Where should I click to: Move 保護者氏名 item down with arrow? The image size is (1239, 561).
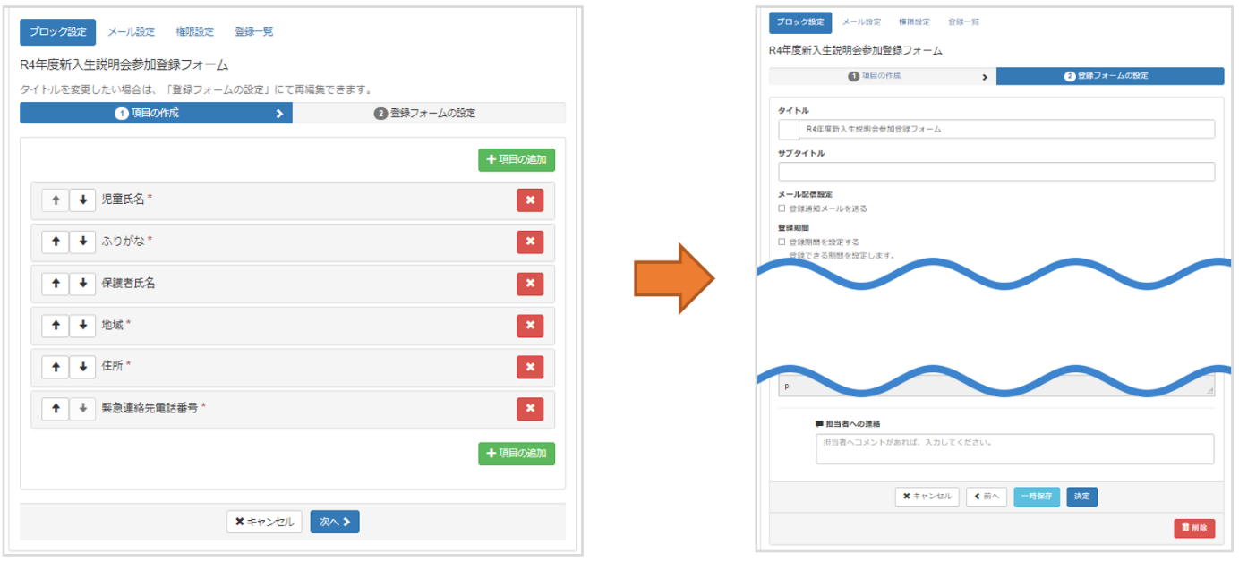(82, 284)
